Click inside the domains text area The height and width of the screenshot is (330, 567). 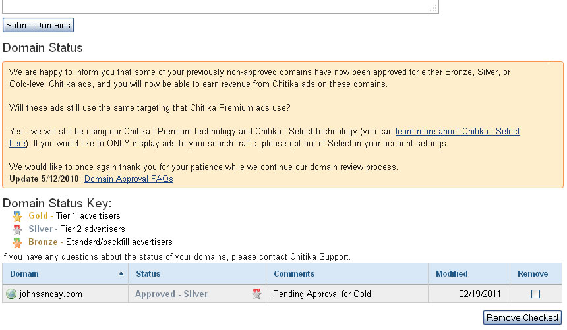(218, 6)
